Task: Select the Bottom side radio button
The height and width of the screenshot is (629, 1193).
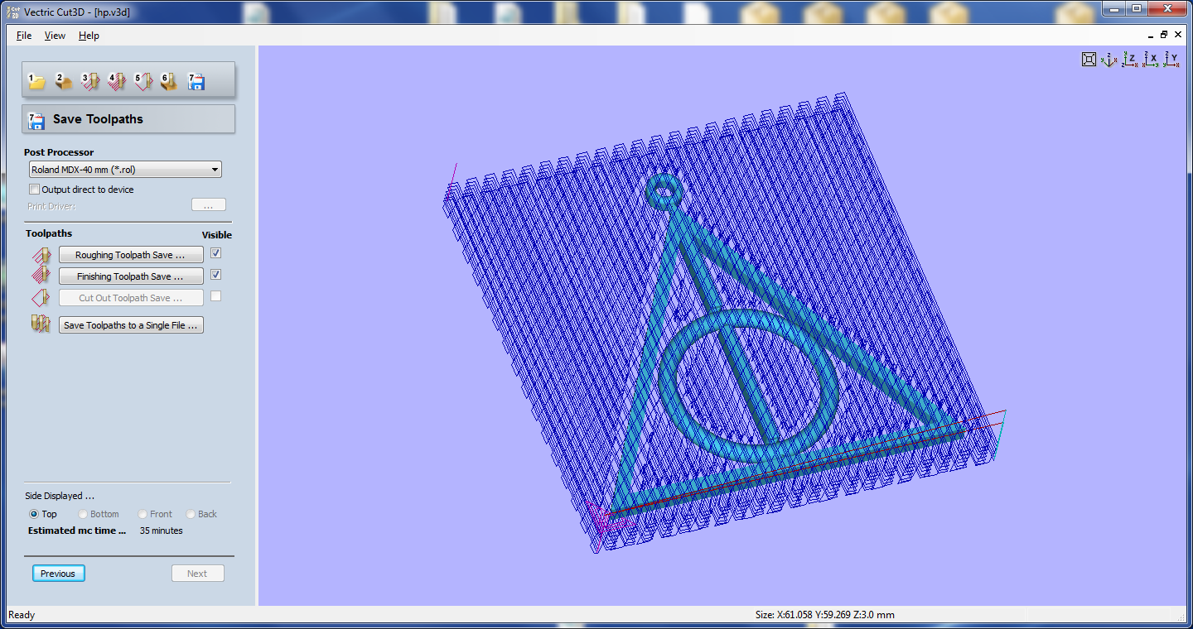Action: click(83, 514)
